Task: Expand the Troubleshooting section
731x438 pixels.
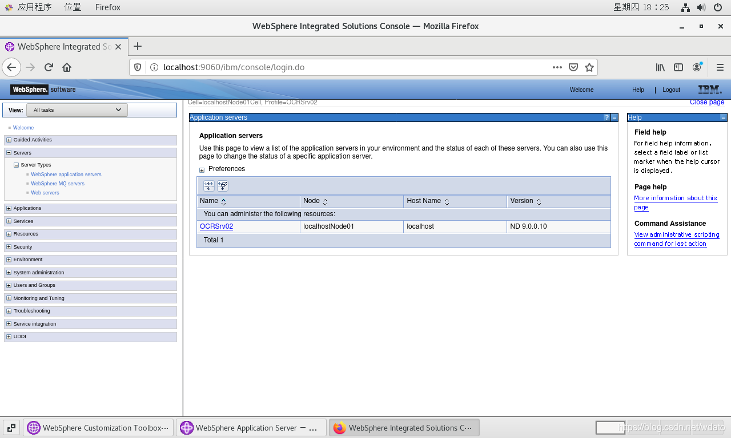Action: [x=9, y=311]
